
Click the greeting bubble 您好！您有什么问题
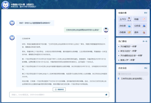pyautogui.click(x=35, y=23)
